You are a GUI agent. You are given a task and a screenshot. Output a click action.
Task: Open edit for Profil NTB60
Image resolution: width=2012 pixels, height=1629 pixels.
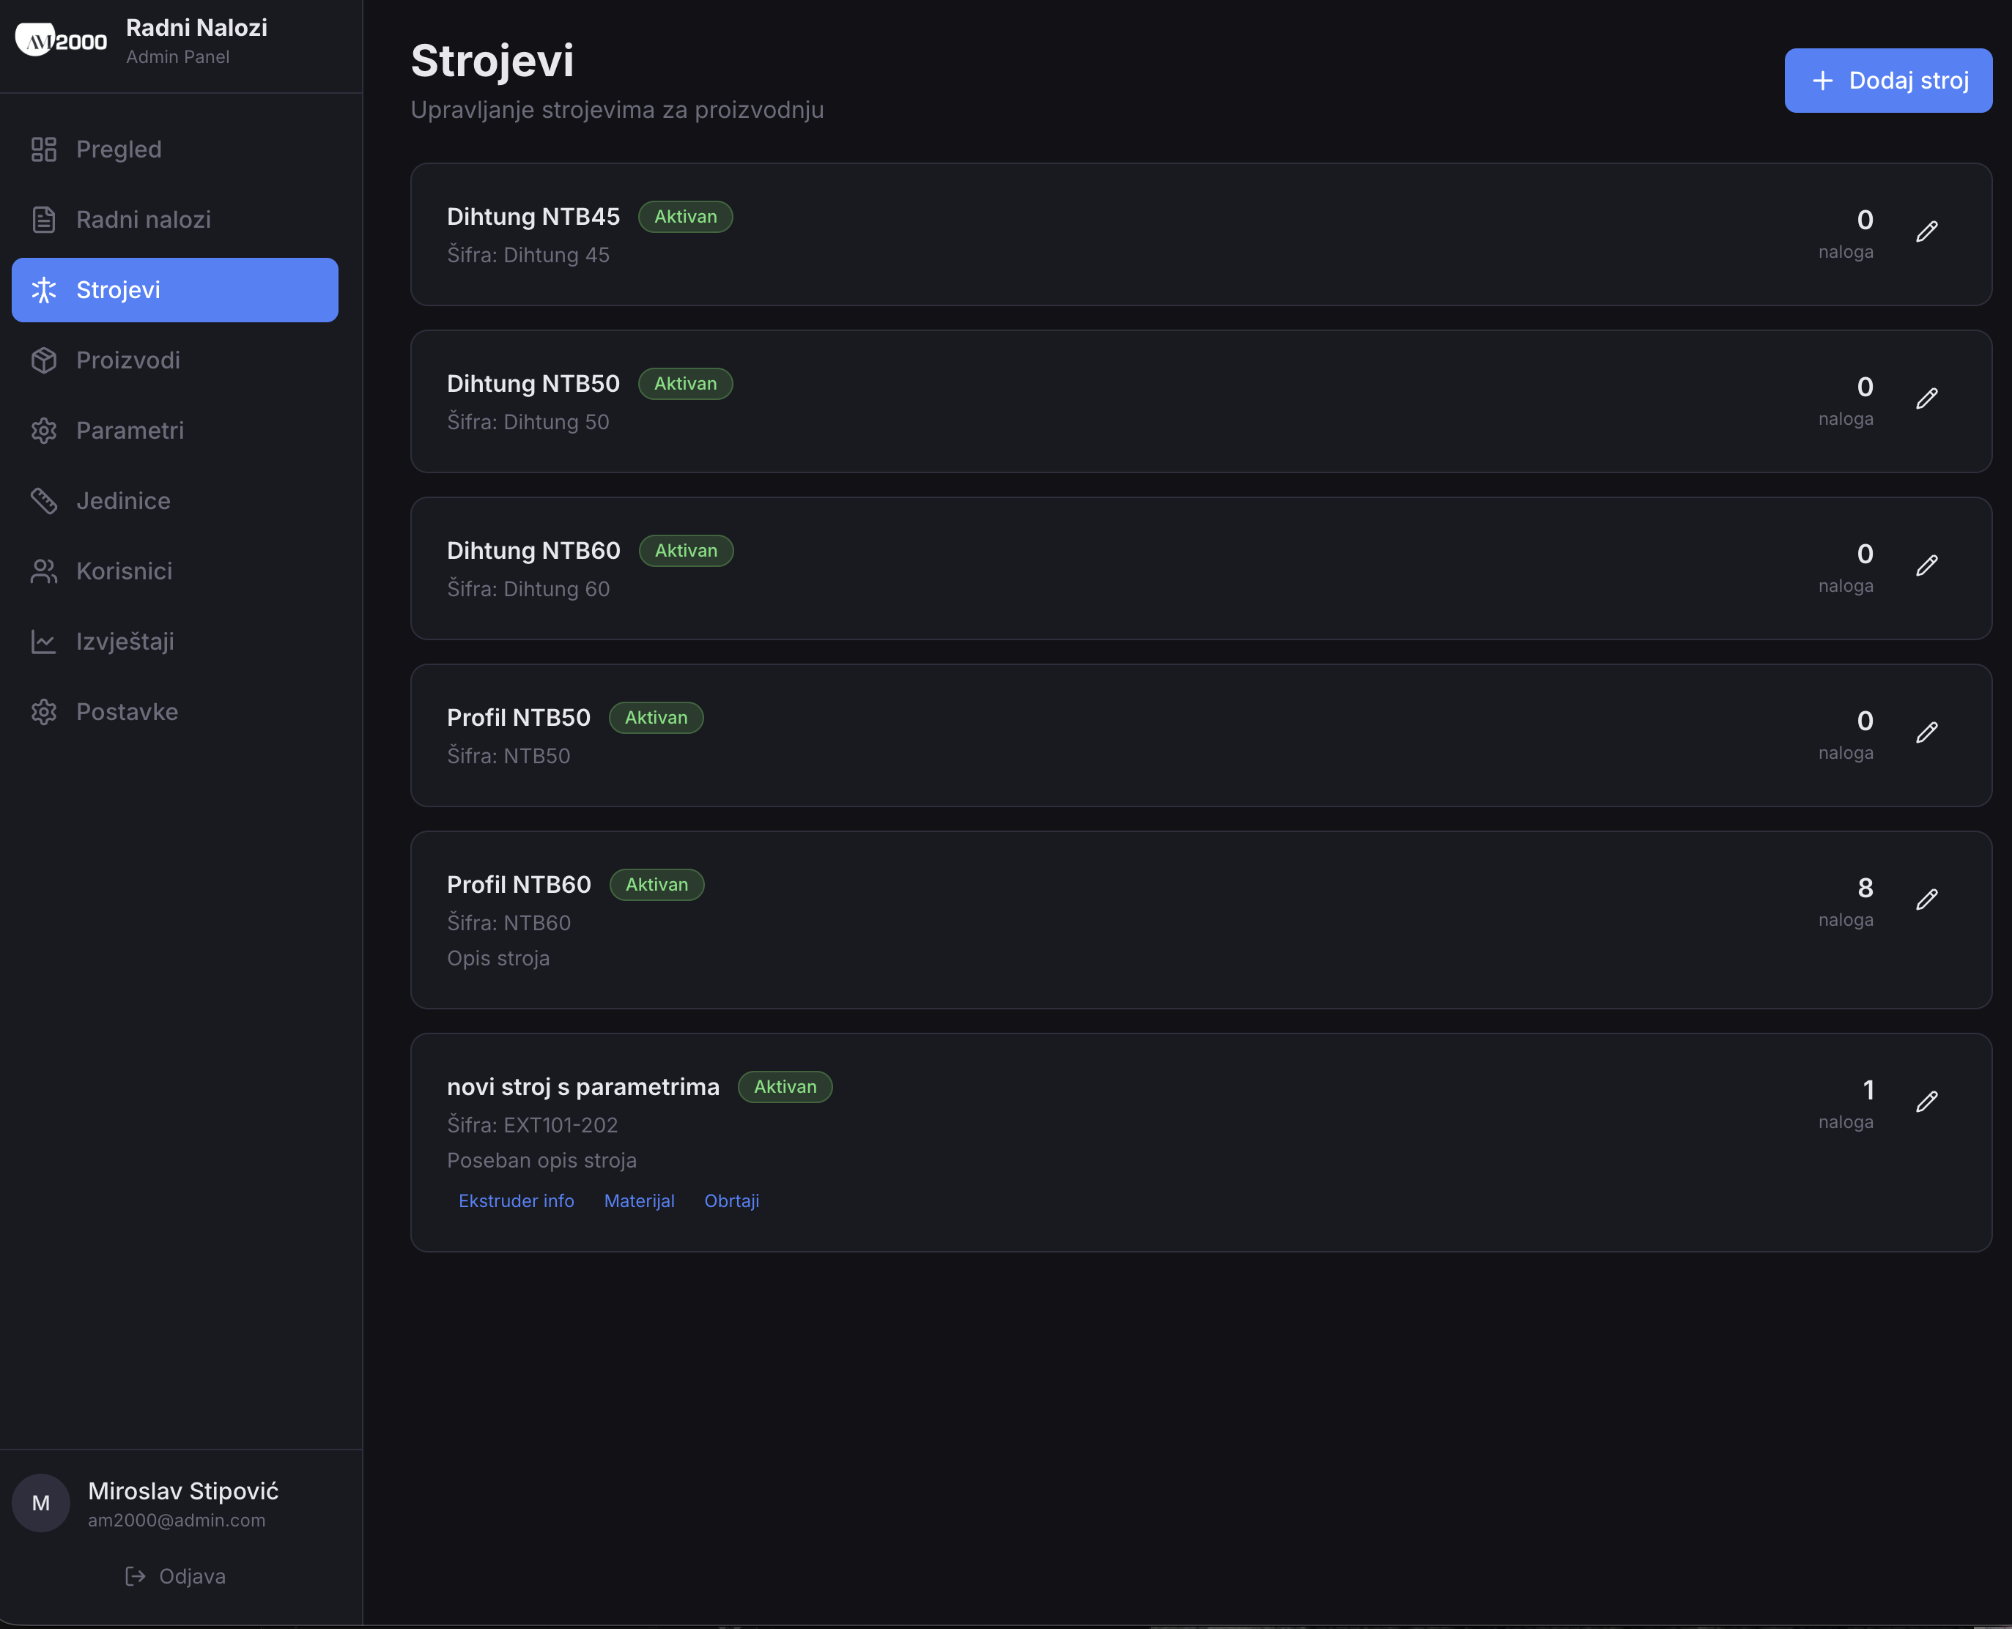[1926, 900]
